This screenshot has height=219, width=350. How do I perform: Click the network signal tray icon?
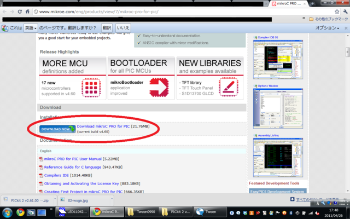coord(310,213)
